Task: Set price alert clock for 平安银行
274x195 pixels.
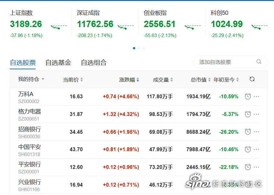Action: click(248, 167)
